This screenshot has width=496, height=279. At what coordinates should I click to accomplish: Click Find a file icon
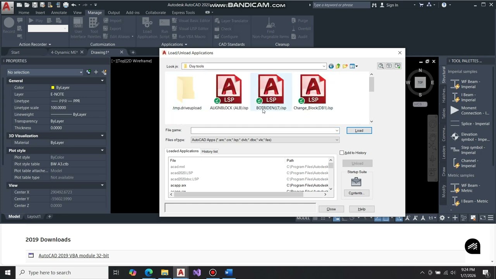(x=381, y=66)
